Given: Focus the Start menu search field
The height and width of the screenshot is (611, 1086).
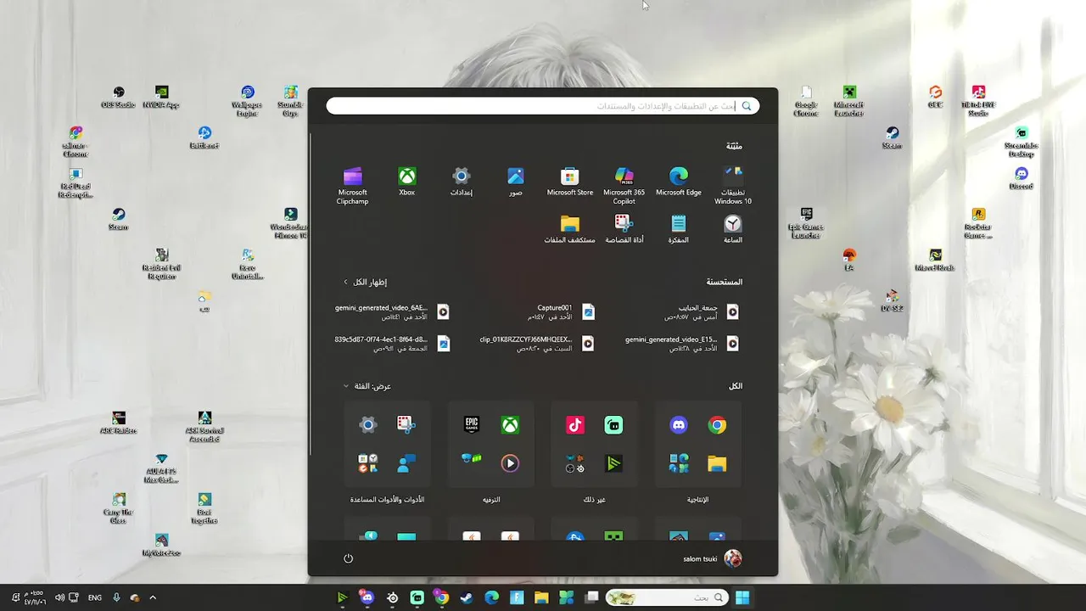Looking at the screenshot, I should 543,106.
